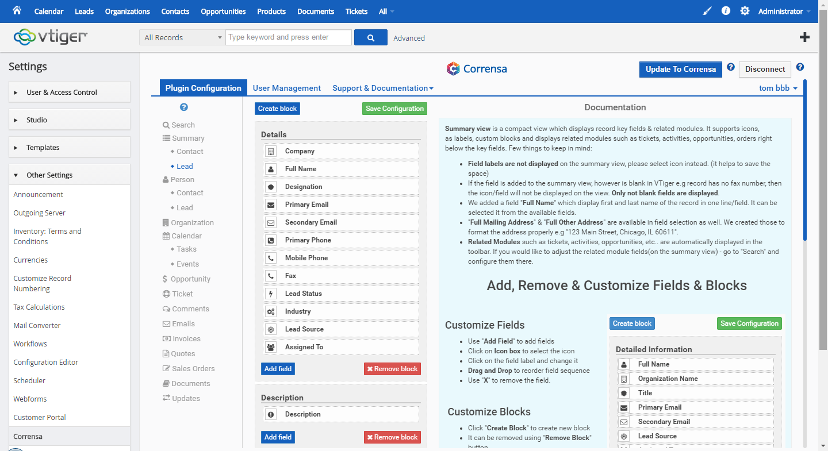Click the vtiger logo
The height and width of the screenshot is (451, 828).
coord(51,37)
